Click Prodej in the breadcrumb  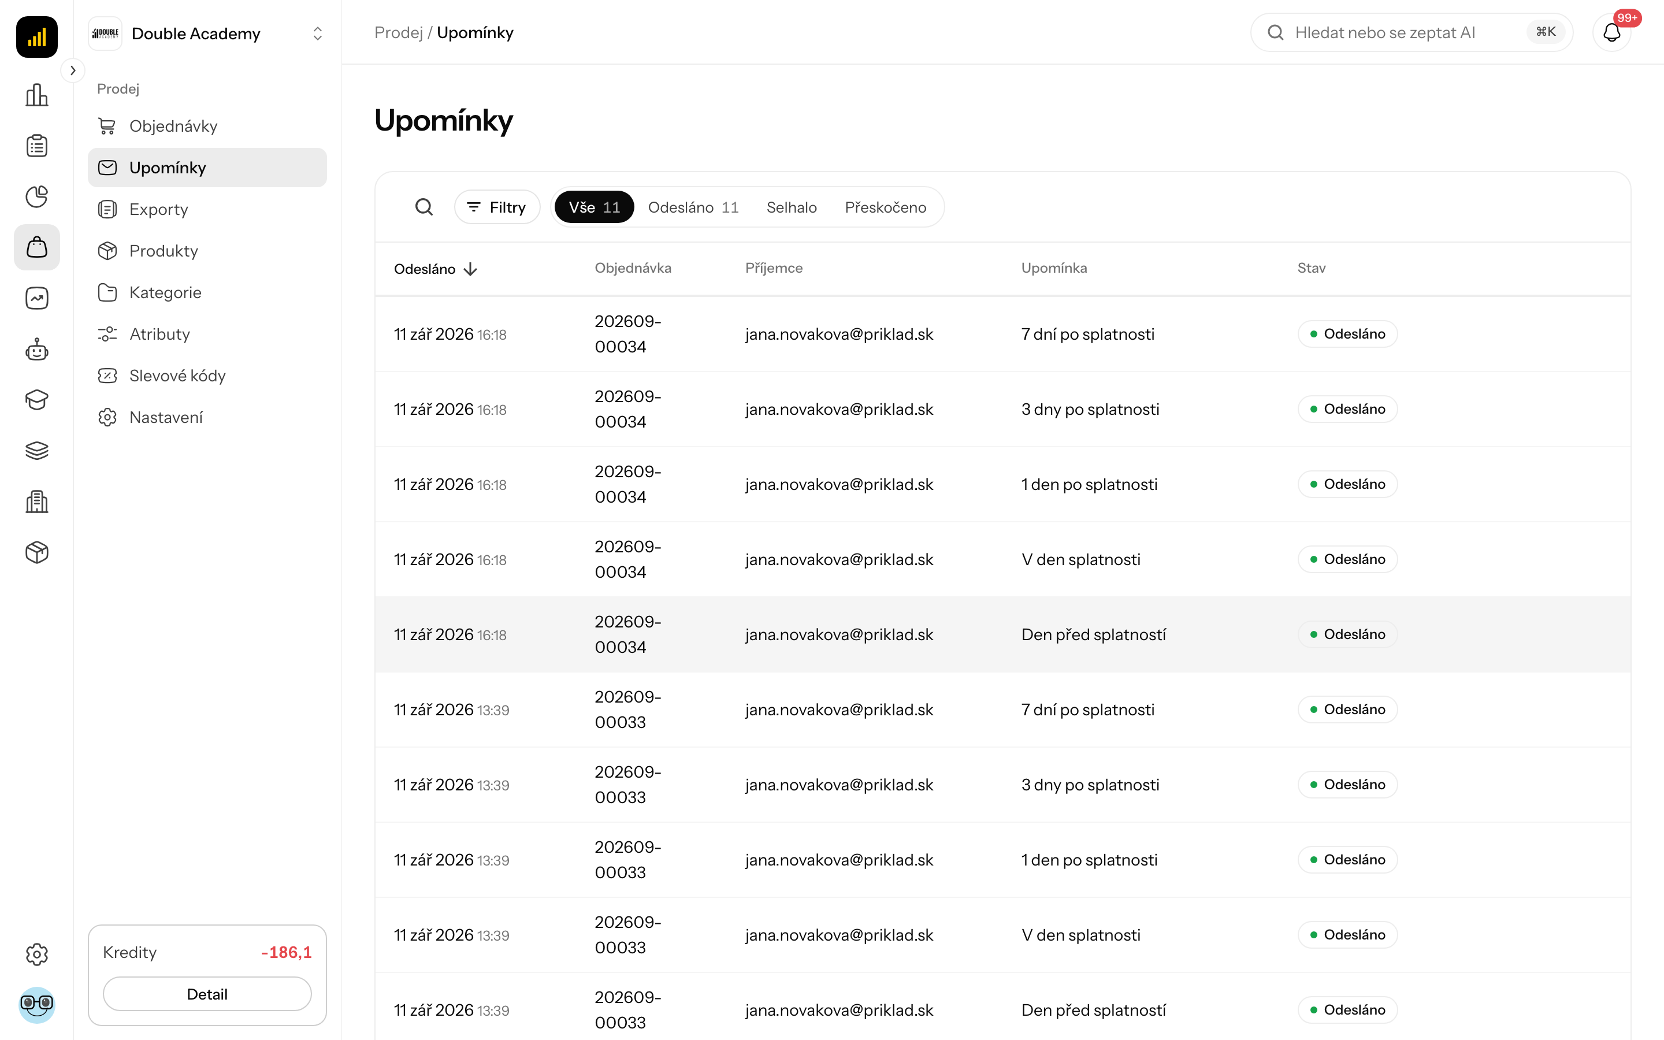click(398, 32)
